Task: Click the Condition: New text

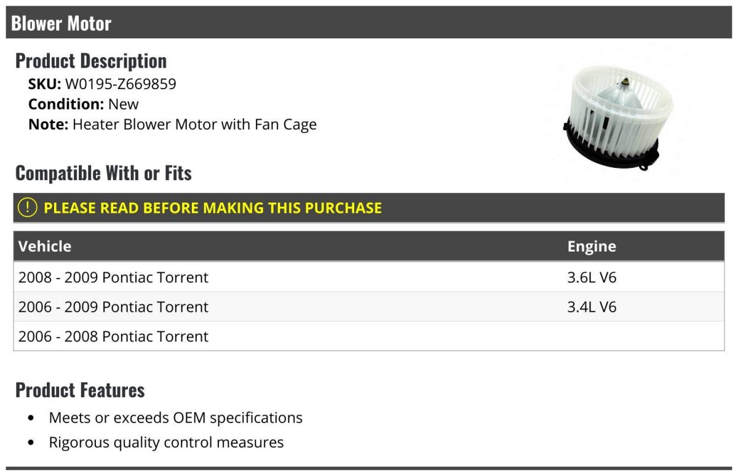Action: pyautogui.click(x=84, y=104)
